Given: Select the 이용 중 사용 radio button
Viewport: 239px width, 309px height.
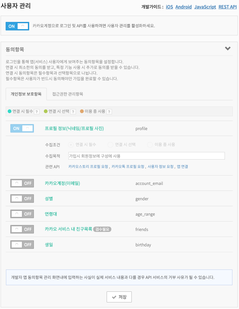Looking at the screenshot, I should [150, 145].
